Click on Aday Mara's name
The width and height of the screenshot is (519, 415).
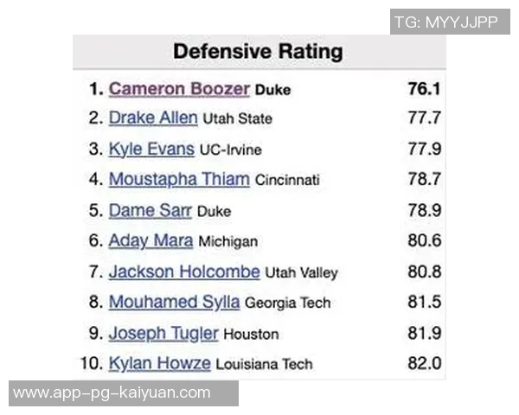pyautogui.click(x=151, y=241)
